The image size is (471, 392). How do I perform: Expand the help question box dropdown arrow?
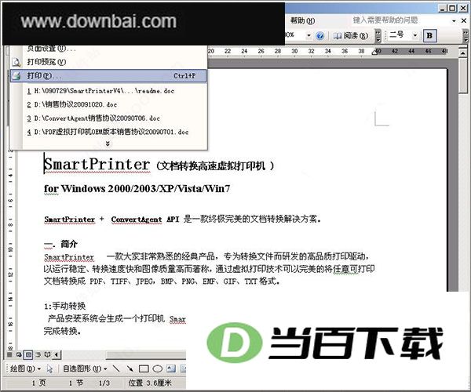[x=454, y=20]
